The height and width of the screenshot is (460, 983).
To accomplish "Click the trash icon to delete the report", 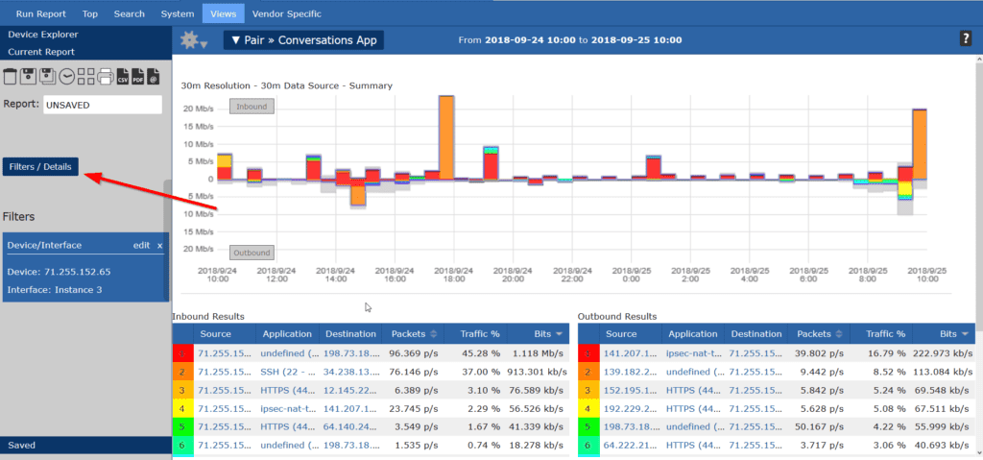I will (x=10, y=77).
